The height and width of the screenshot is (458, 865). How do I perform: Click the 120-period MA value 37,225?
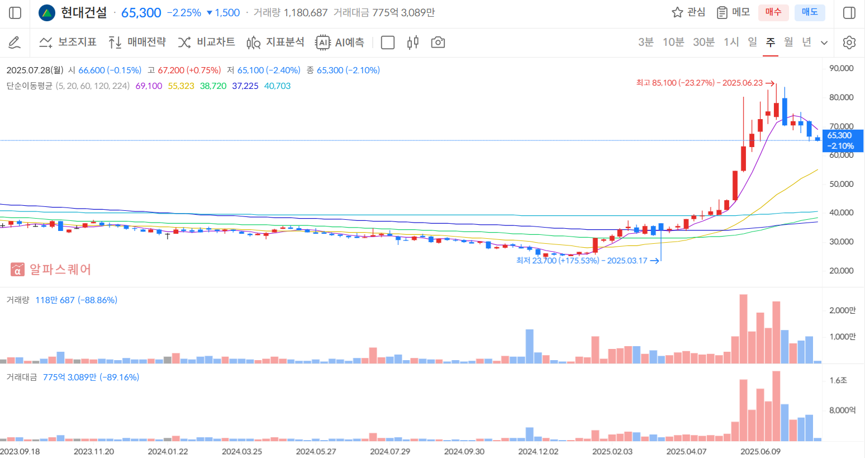click(x=245, y=86)
